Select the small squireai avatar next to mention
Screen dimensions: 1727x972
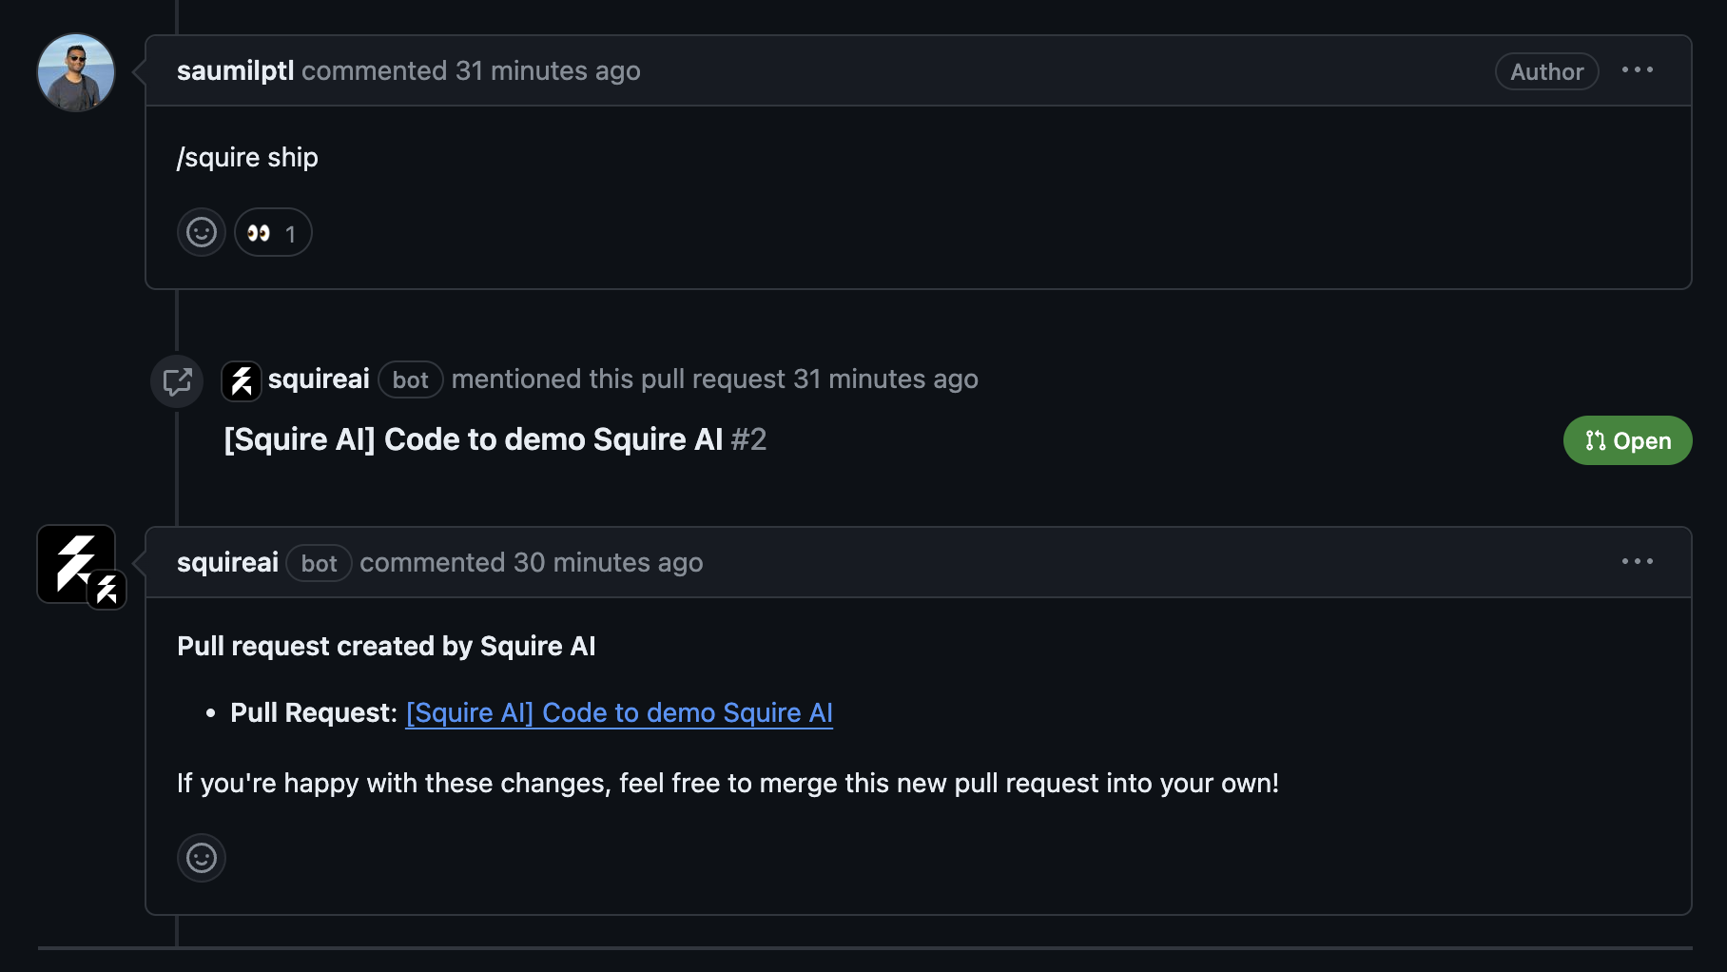click(242, 379)
